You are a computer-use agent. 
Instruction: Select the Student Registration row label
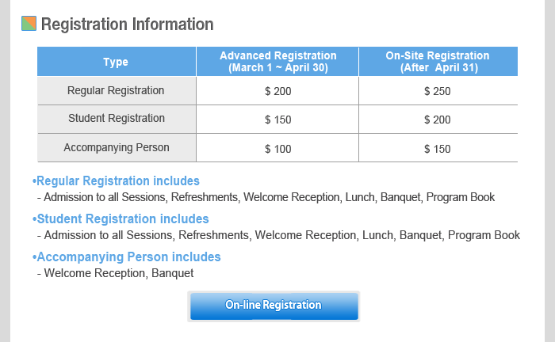pos(116,119)
